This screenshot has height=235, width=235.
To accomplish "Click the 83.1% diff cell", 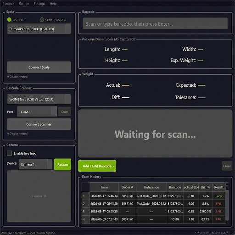I will coord(206,219).
